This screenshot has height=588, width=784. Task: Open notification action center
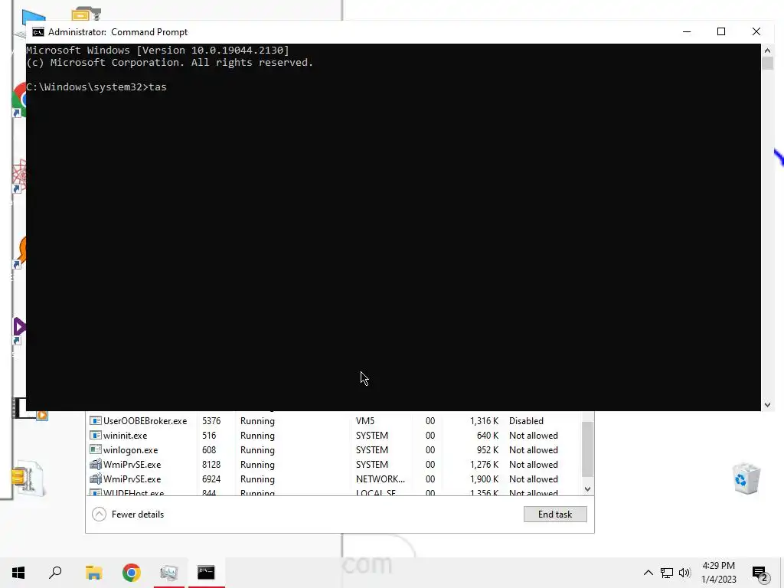tap(760, 573)
